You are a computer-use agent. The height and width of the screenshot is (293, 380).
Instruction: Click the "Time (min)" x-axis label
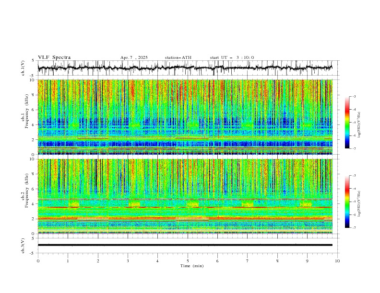click(x=192, y=266)
